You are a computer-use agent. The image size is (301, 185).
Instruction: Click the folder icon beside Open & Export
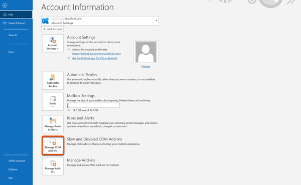[x=5, y=23]
